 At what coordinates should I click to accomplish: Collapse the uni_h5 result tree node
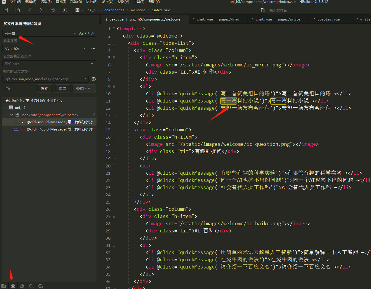point(5,107)
